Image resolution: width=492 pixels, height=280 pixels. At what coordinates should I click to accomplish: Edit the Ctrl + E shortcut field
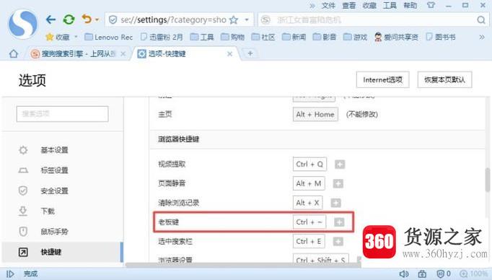pos(309,241)
